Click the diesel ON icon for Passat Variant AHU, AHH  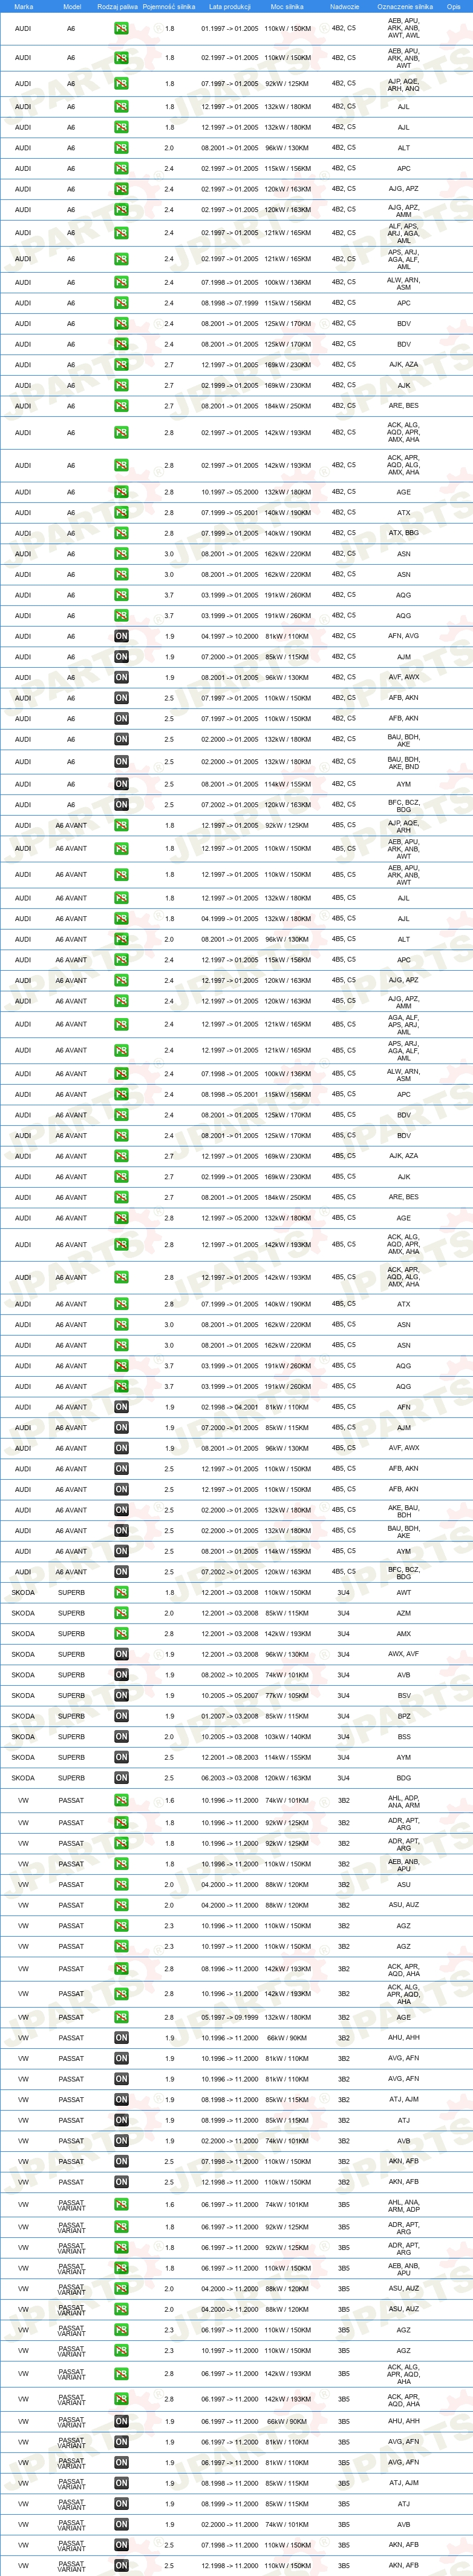121,2421
